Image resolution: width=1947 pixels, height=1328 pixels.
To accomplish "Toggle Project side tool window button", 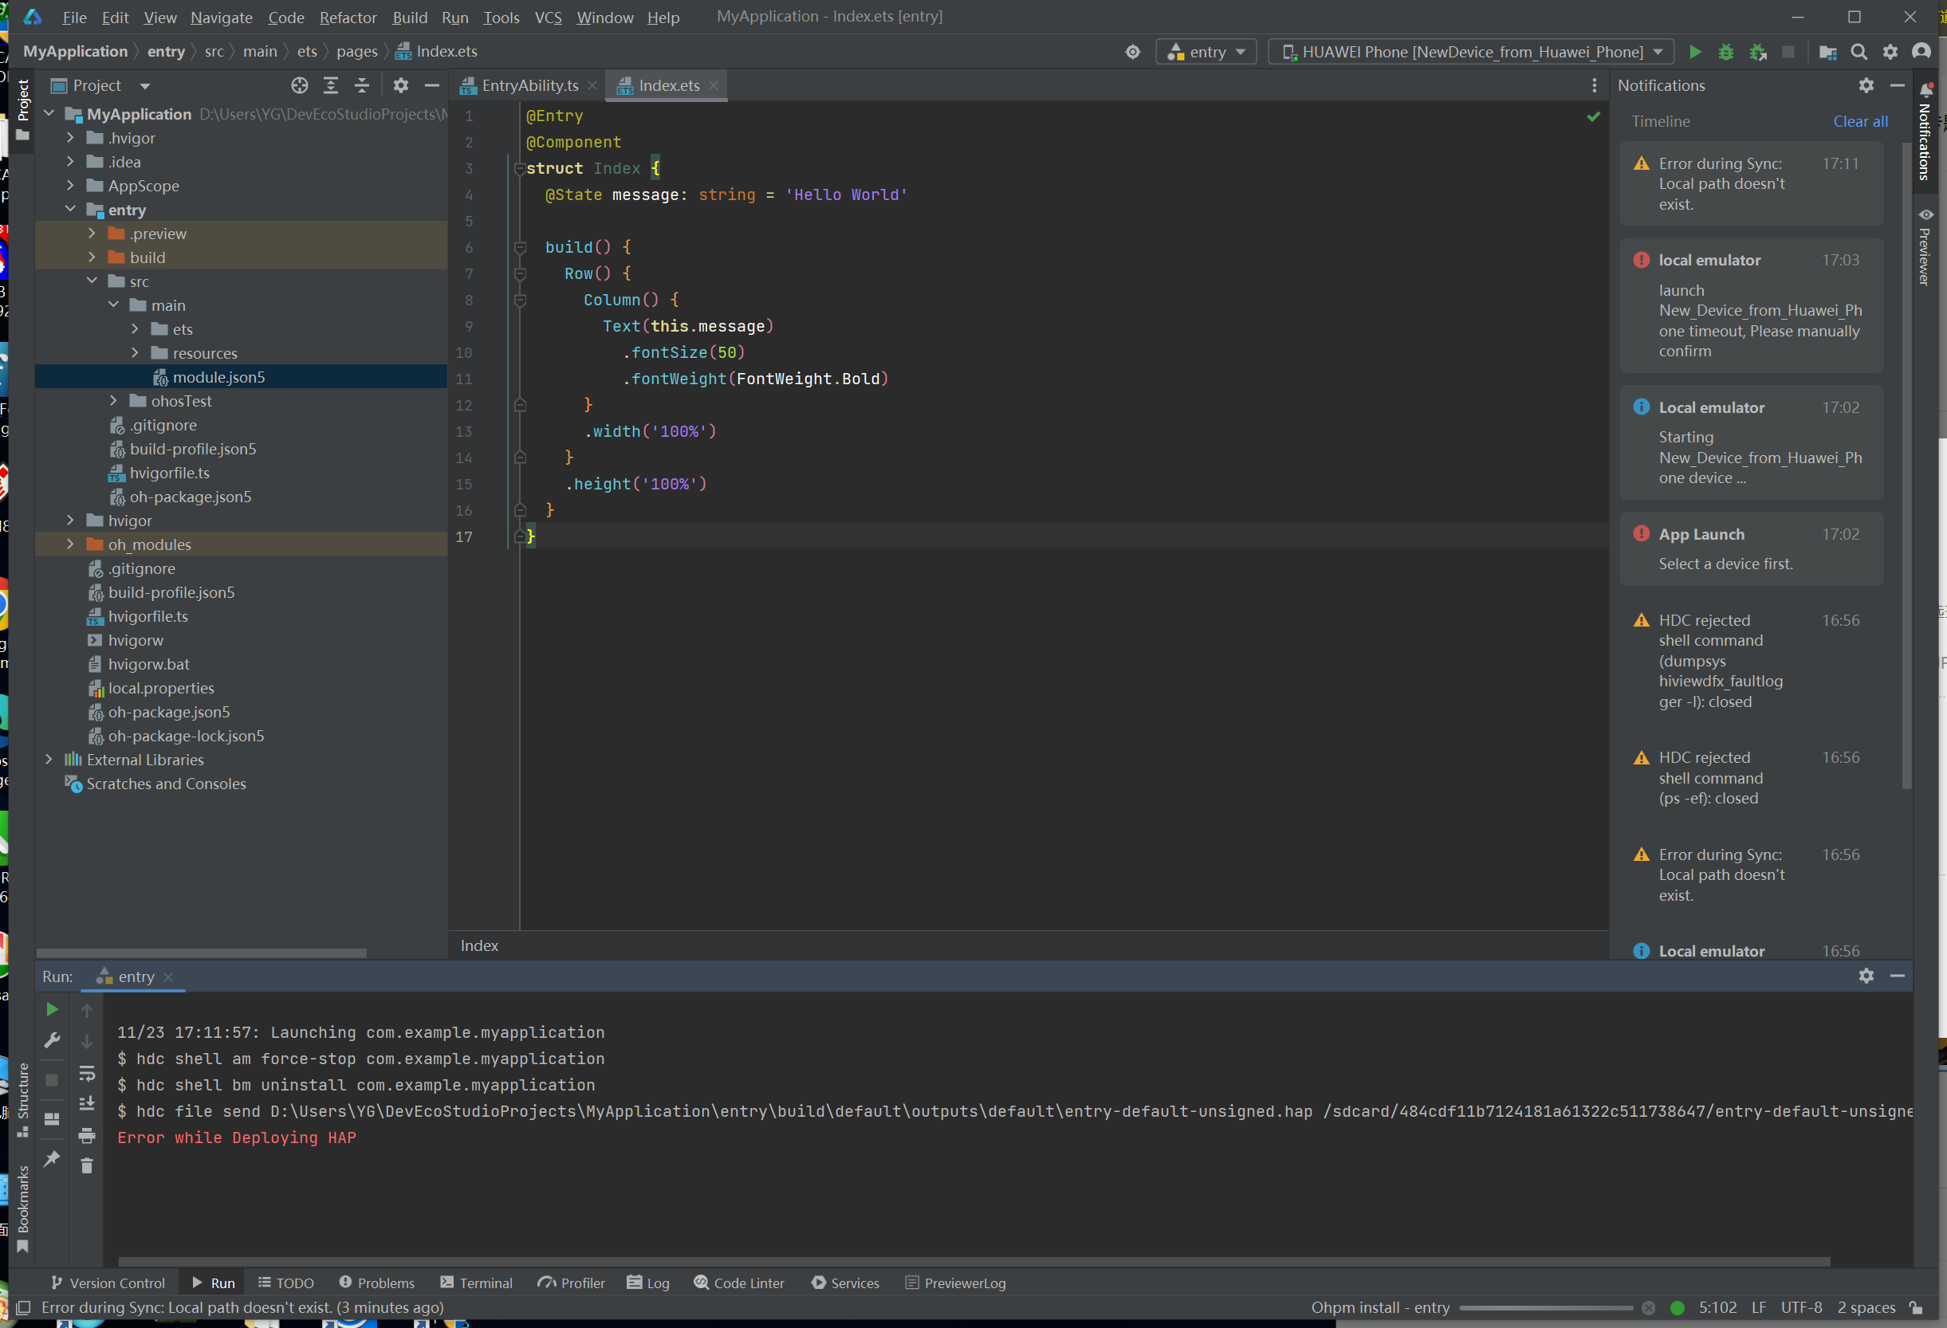I will pos(22,111).
